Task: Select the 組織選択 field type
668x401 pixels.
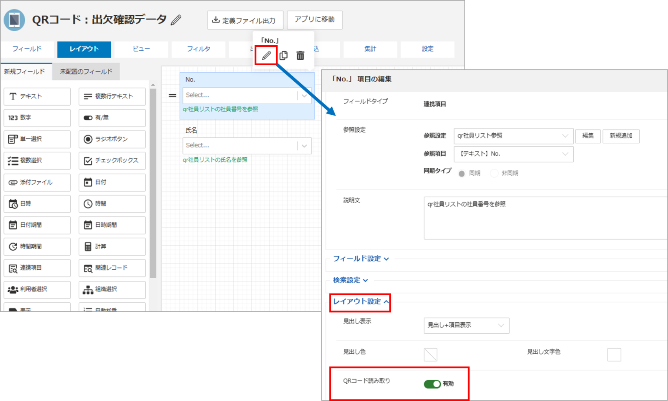Action: [x=112, y=289]
